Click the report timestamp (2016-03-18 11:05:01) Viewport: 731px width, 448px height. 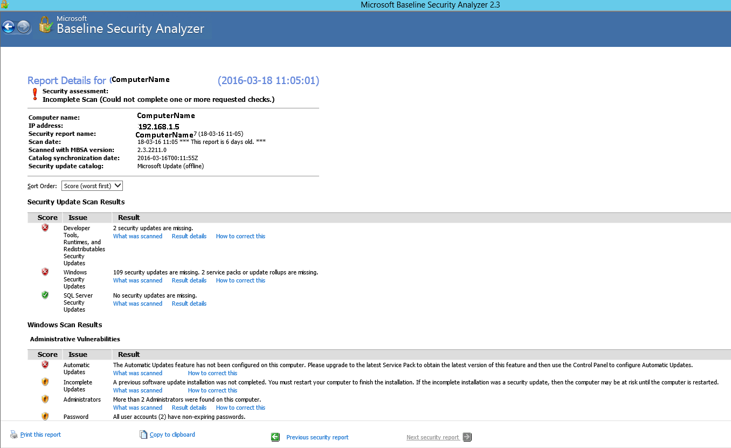coord(268,80)
